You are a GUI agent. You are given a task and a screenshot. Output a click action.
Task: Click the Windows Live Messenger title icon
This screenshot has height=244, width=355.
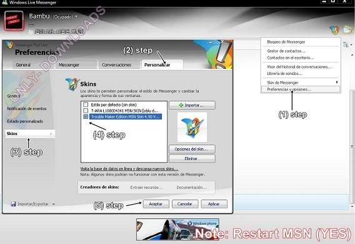4,3
